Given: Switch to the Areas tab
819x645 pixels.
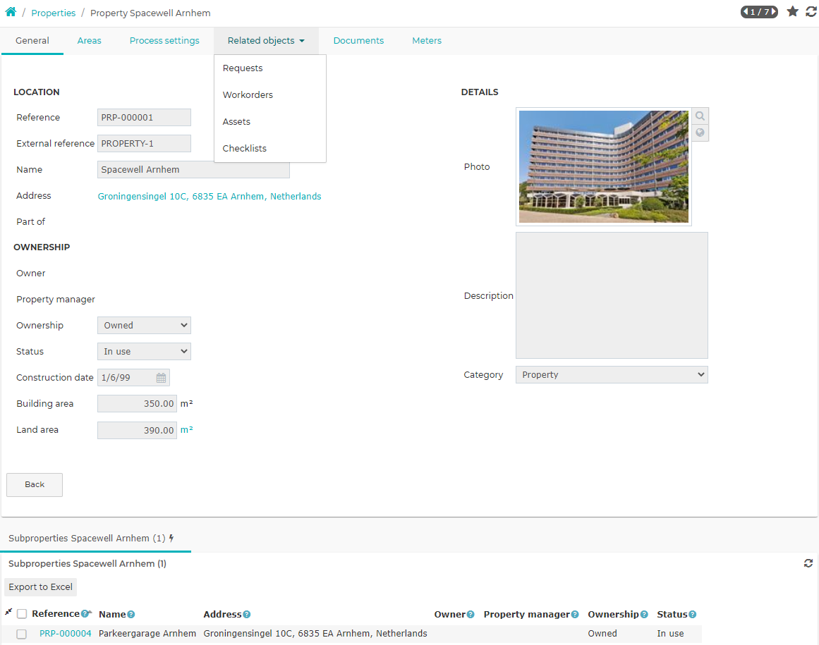Looking at the screenshot, I should (x=90, y=41).
